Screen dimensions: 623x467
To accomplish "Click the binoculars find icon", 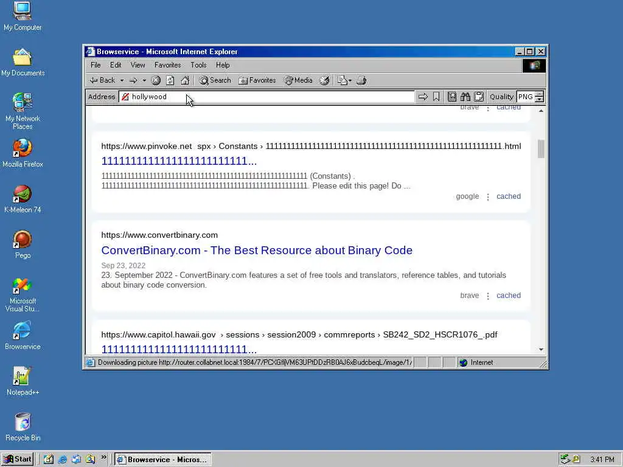I will click(465, 97).
